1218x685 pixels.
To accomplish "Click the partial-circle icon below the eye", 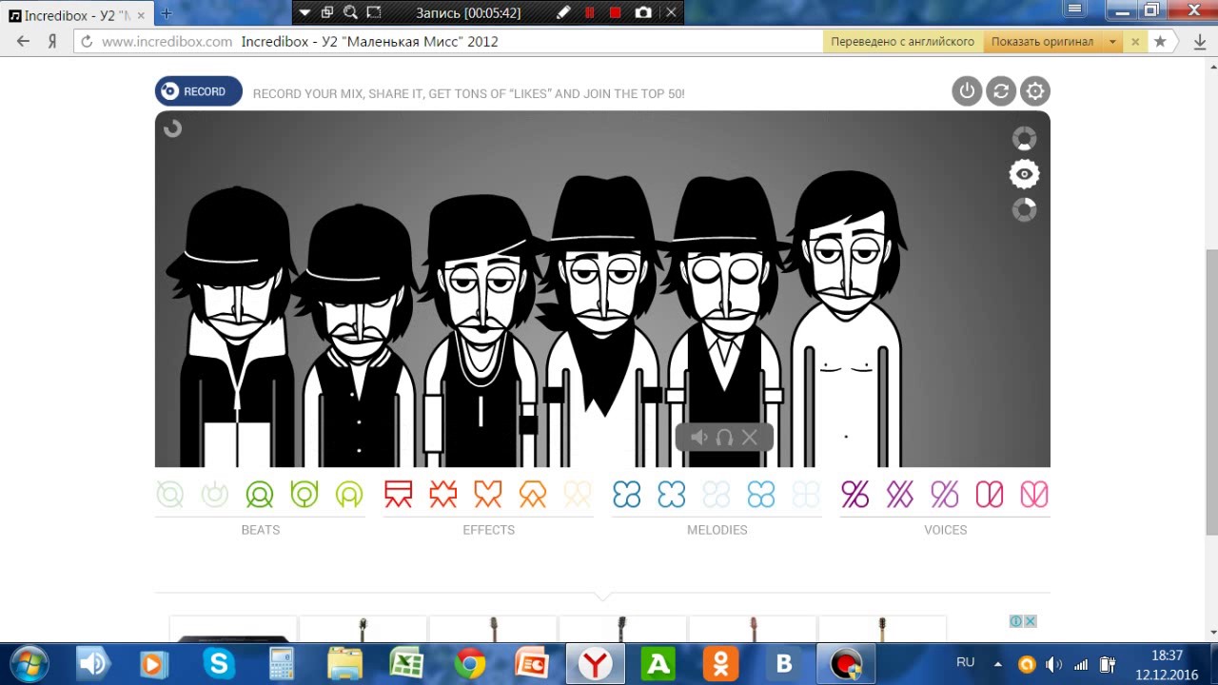I will pos(1024,209).
